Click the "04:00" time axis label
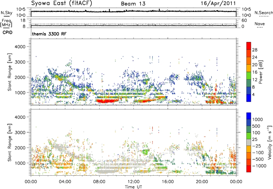 tap(65, 182)
